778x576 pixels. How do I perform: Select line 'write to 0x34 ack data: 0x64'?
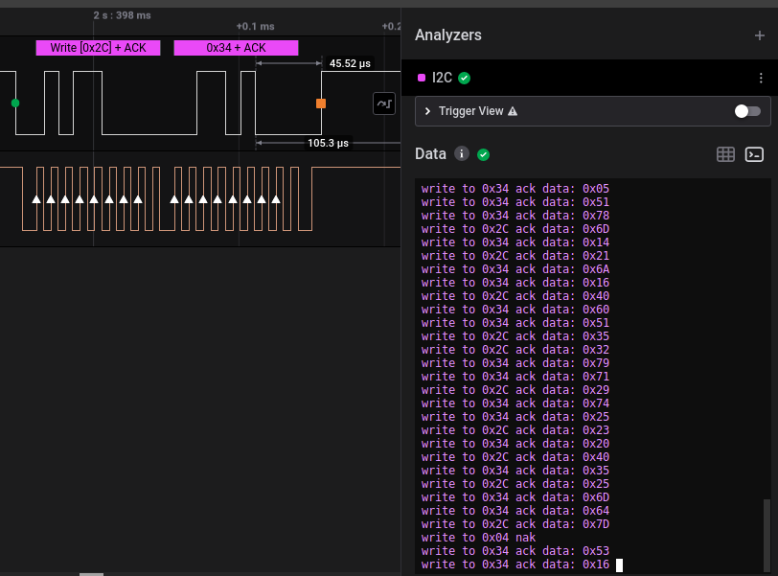tap(515, 510)
